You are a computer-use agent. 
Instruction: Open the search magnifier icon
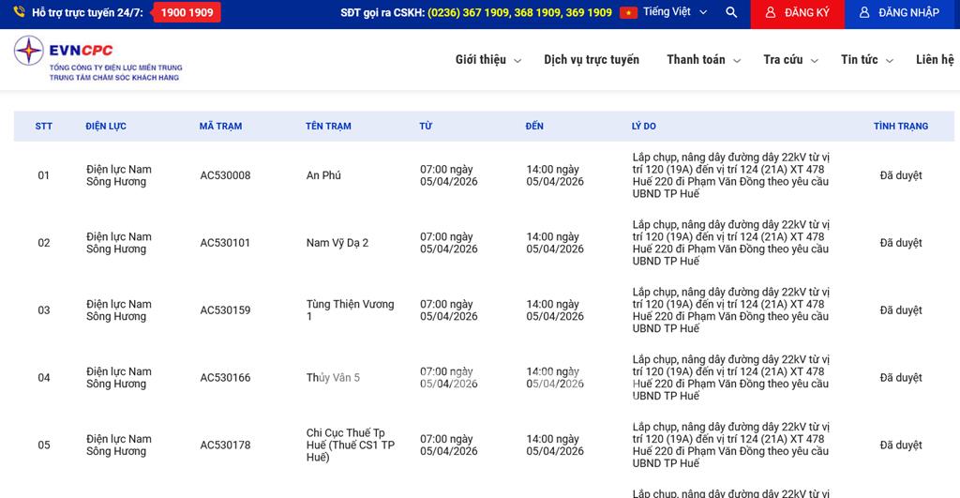coord(731,13)
